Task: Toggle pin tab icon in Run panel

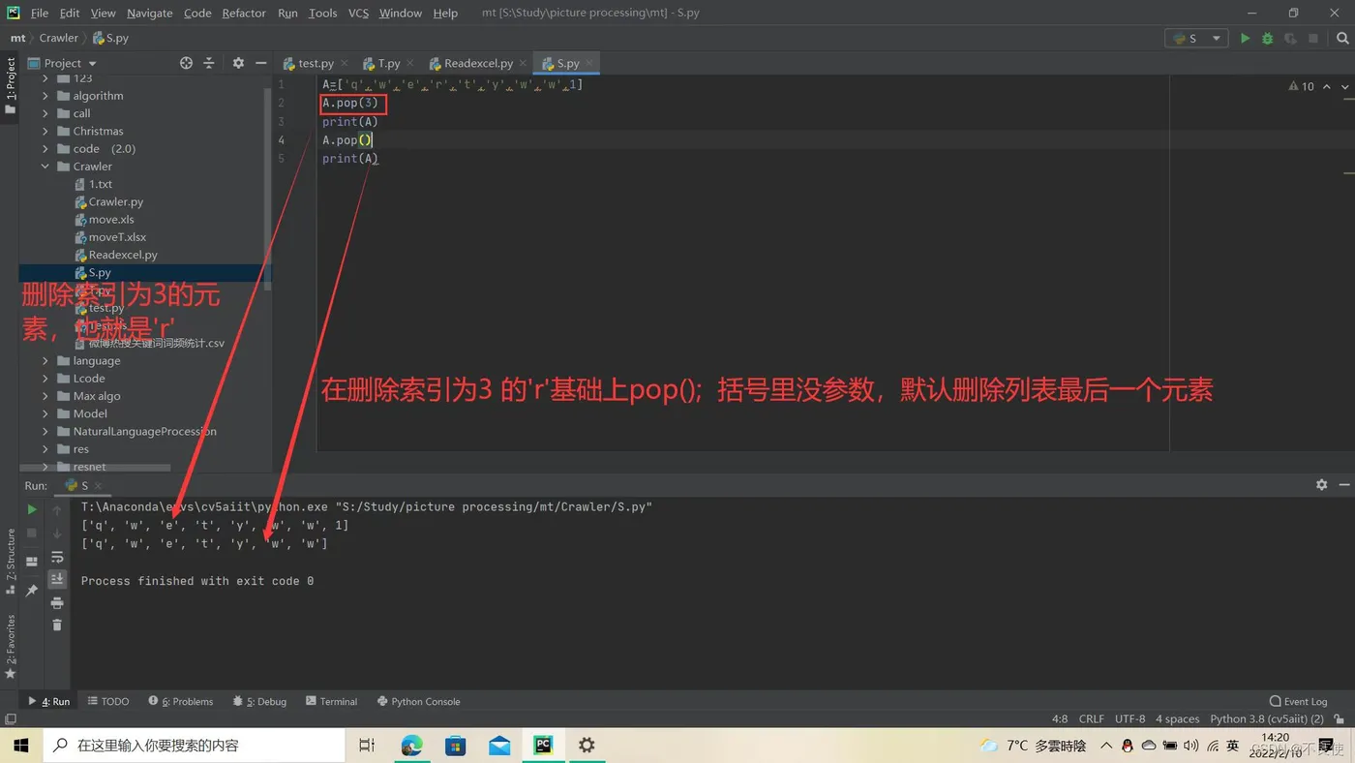Action: [32, 590]
